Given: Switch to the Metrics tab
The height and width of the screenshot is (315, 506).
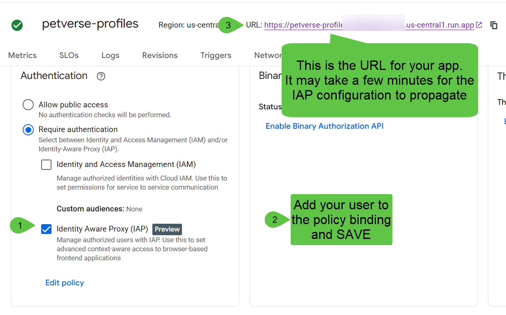Looking at the screenshot, I should 22,55.
